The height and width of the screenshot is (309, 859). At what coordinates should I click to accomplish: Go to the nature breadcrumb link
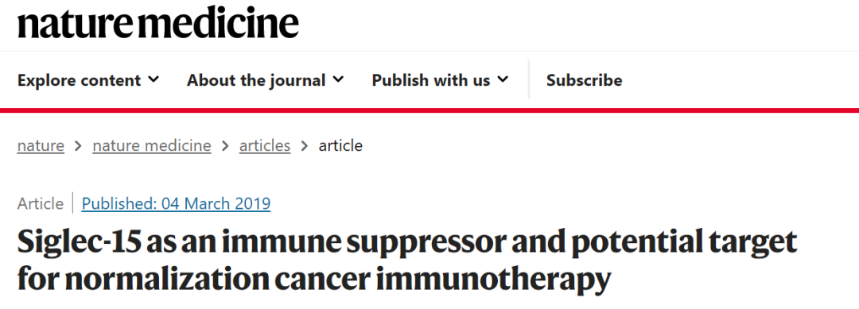(x=41, y=145)
